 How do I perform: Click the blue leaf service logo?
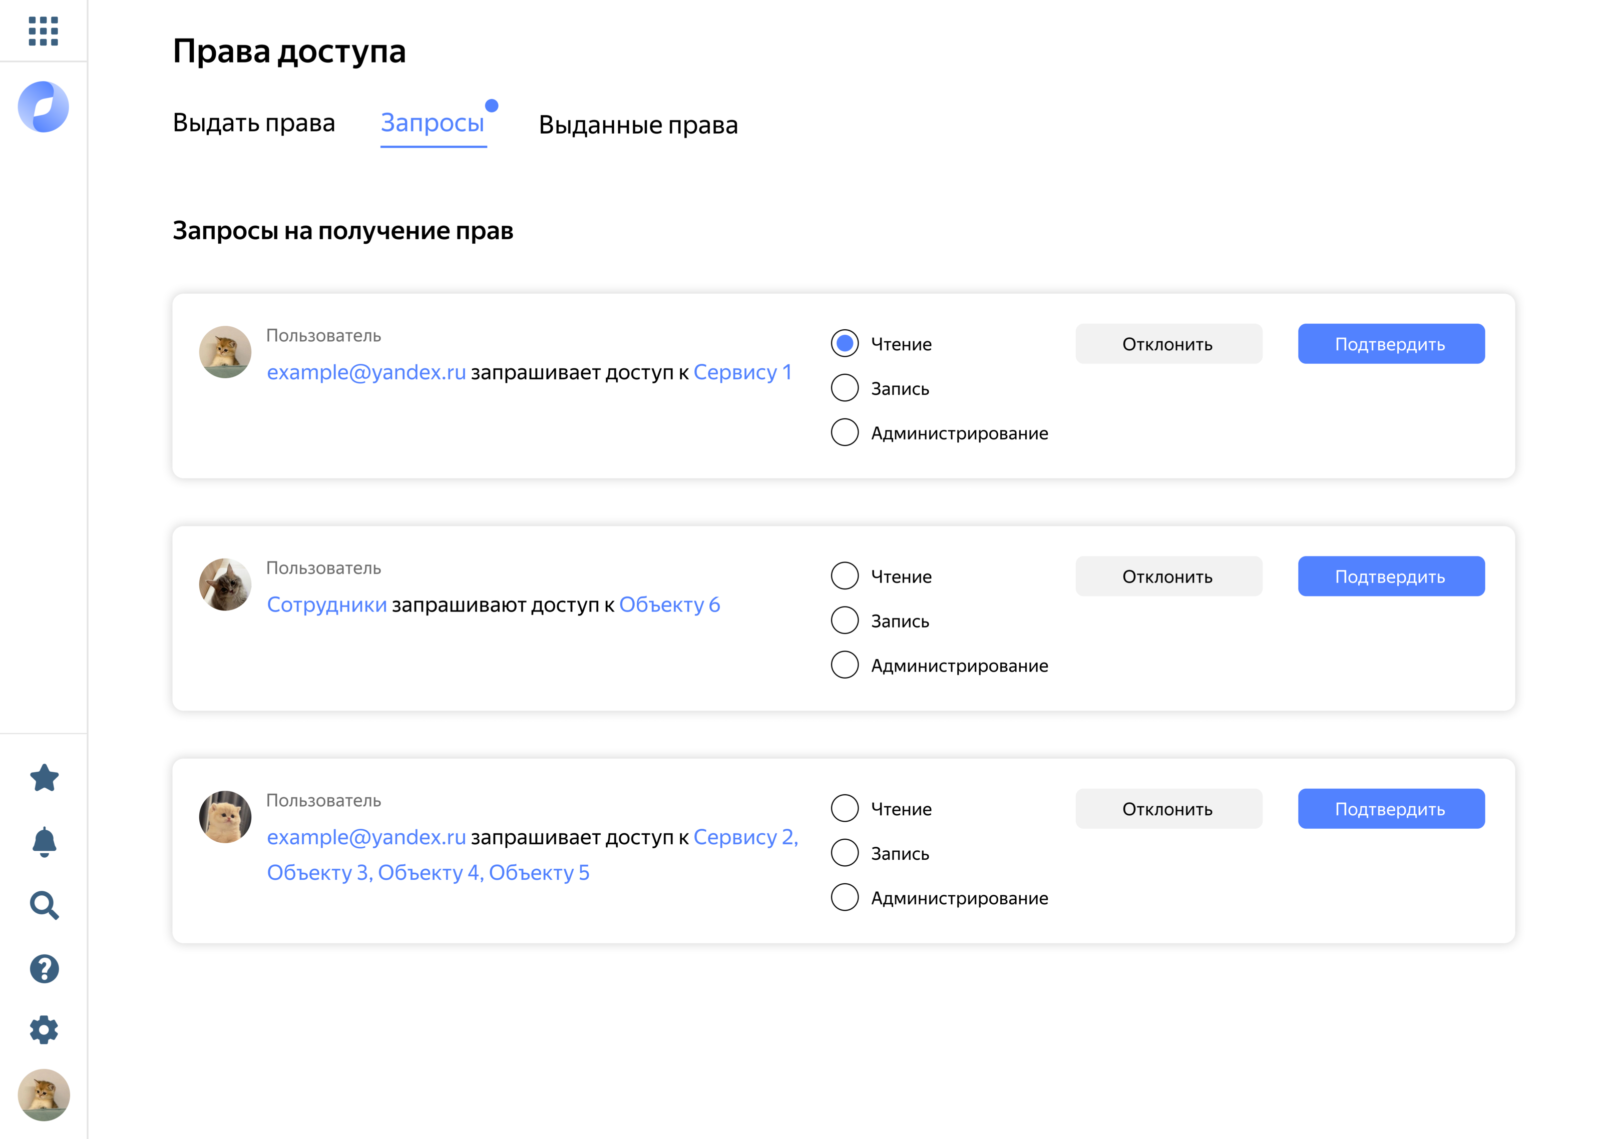click(44, 107)
